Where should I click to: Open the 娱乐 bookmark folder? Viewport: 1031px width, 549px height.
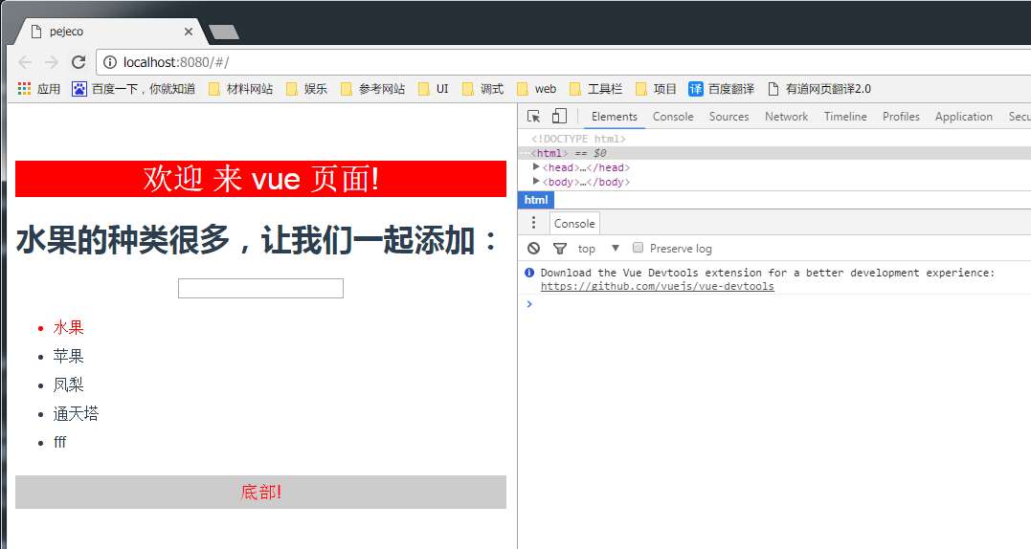[307, 89]
